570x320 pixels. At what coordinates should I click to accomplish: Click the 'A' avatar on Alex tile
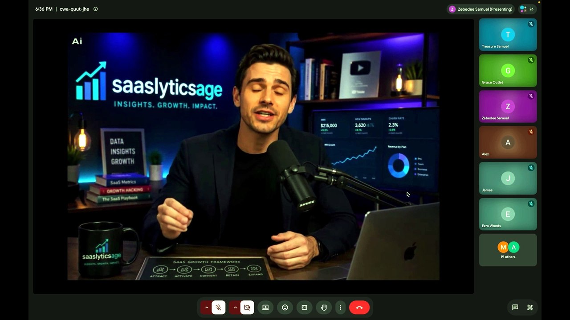pos(508,142)
